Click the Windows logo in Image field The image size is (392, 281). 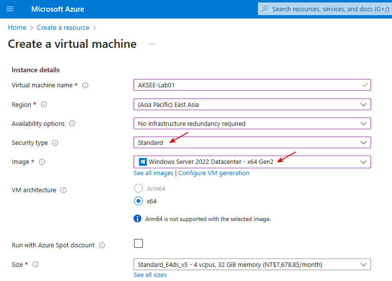(x=142, y=161)
